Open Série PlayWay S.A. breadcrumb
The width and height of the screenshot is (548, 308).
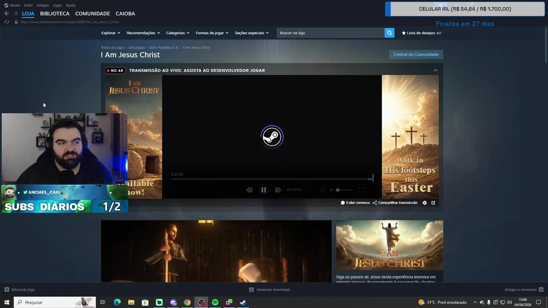pyautogui.click(x=164, y=47)
